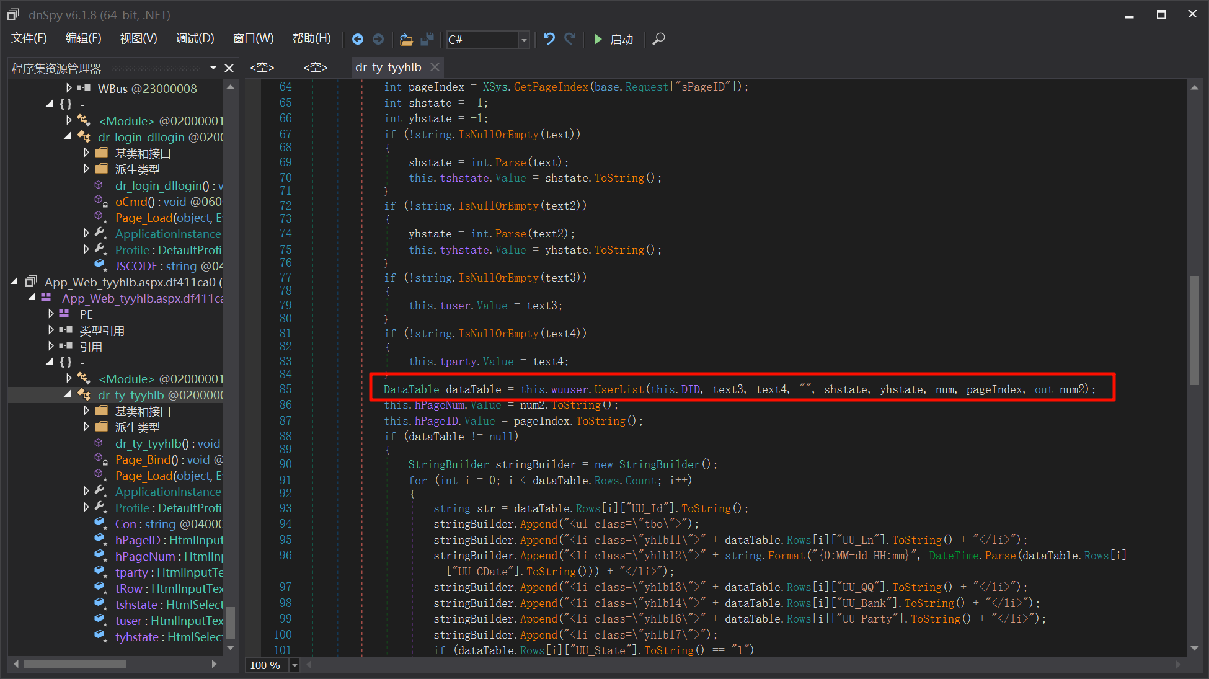The height and width of the screenshot is (679, 1209).
Task: Click the green start debugging play icon
Action: point(598,39)
